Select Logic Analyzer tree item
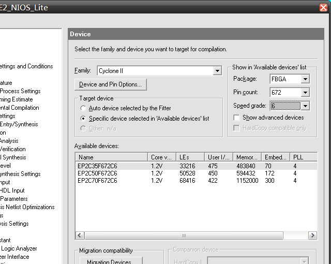 19,248
